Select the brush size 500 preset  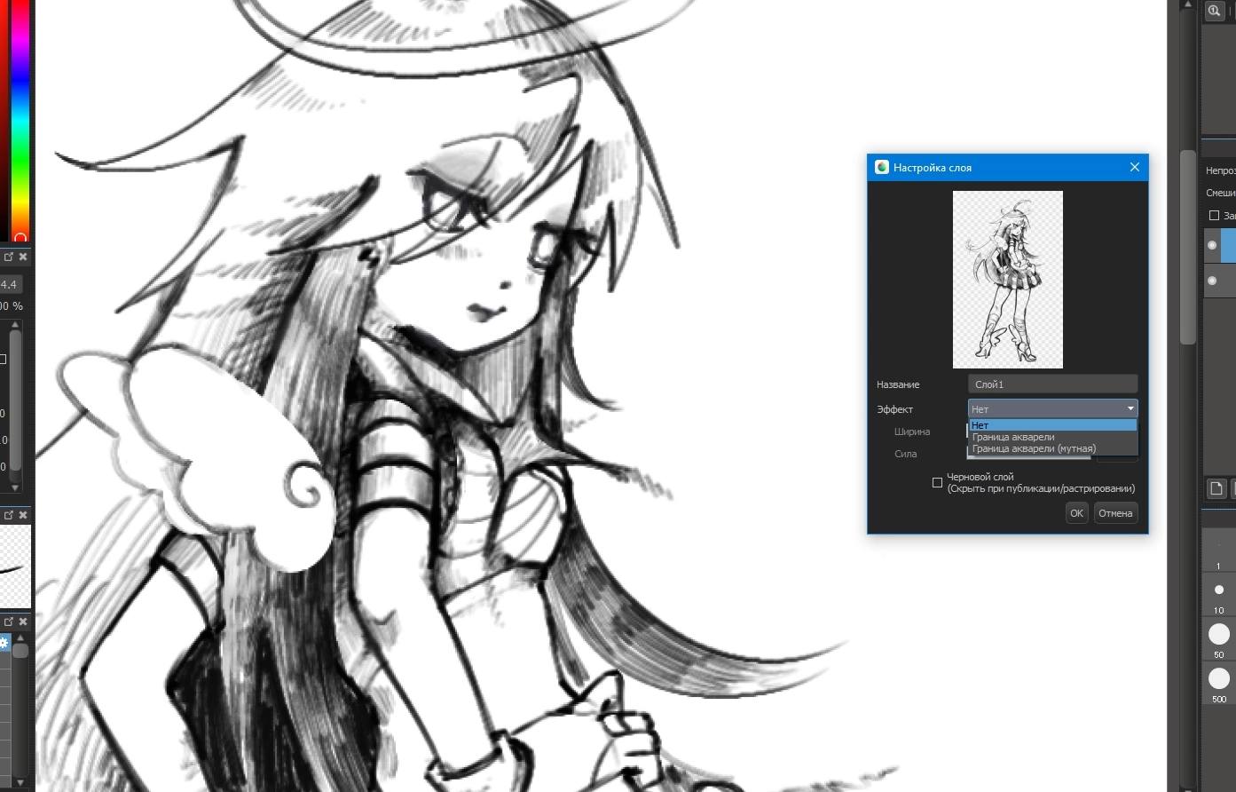[x=1218, y=685]
